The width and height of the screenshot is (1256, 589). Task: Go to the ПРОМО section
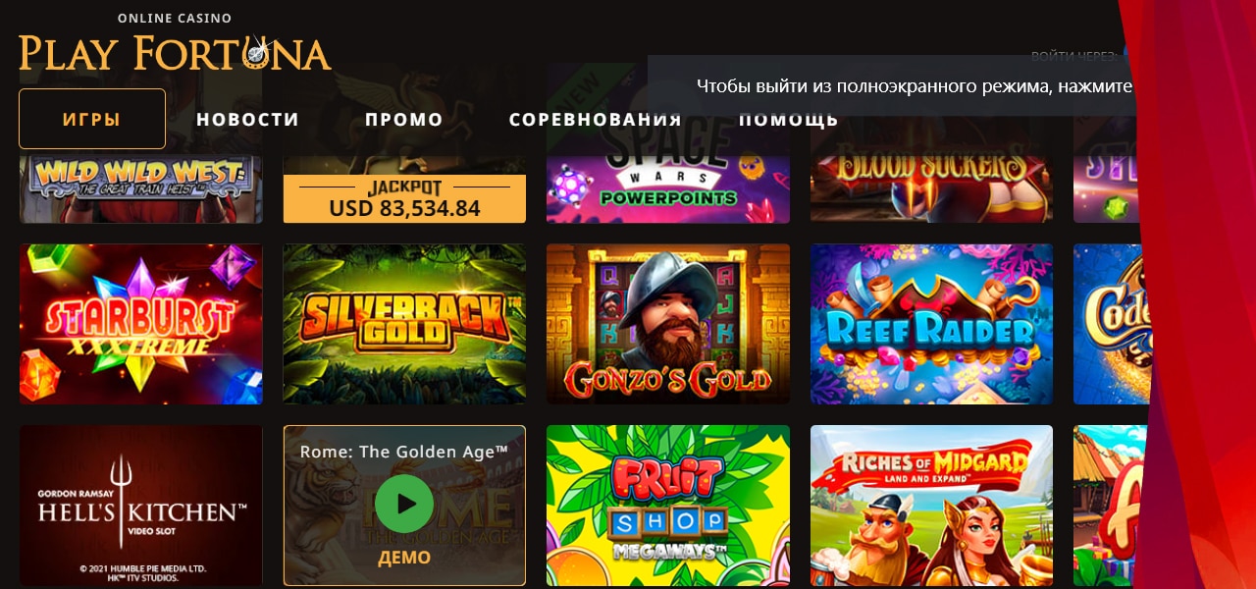(404, 120)
